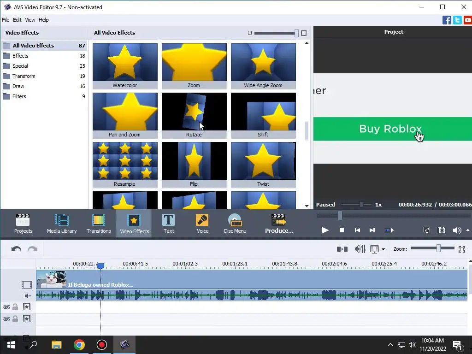Open the File menu
This screenshot has height=354, width=472.
click(6, 20)
